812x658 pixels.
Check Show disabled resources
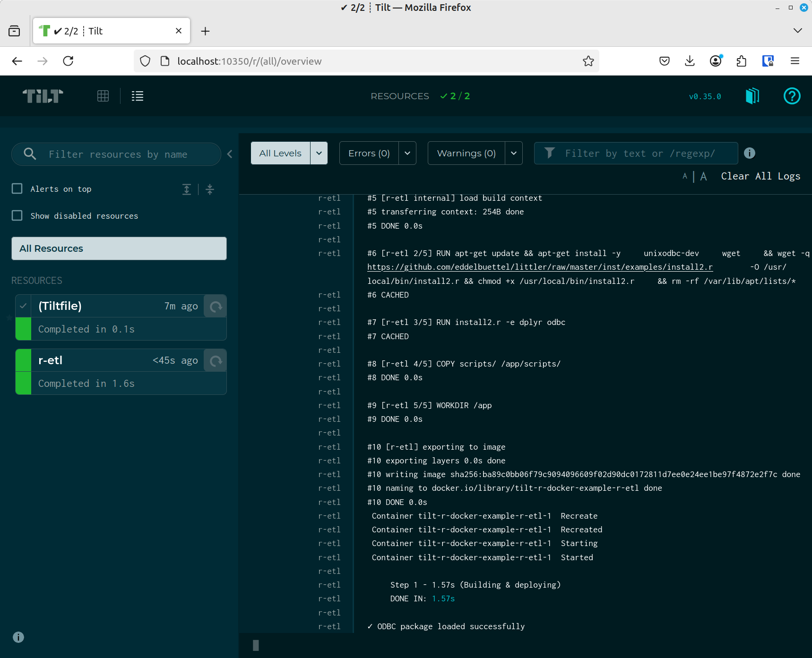pos(17,215)
